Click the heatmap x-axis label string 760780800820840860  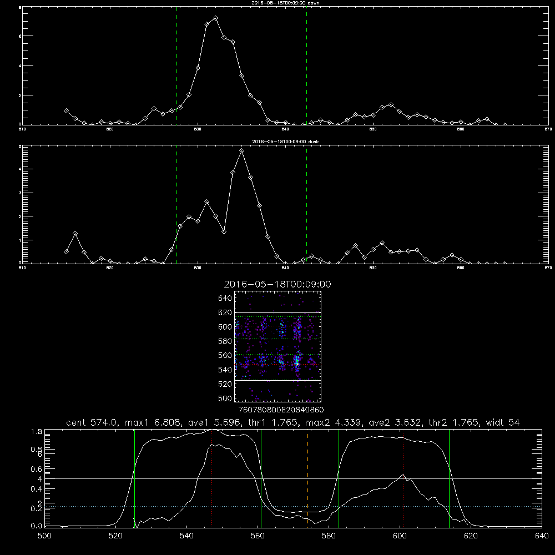tap(281, 410)
